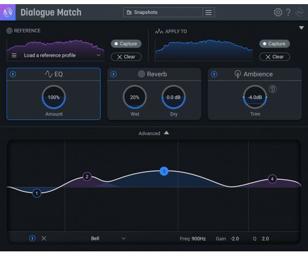The image size is (308, 256).
Task: Select EQ node 2
Action: click(x=87, y=177)
